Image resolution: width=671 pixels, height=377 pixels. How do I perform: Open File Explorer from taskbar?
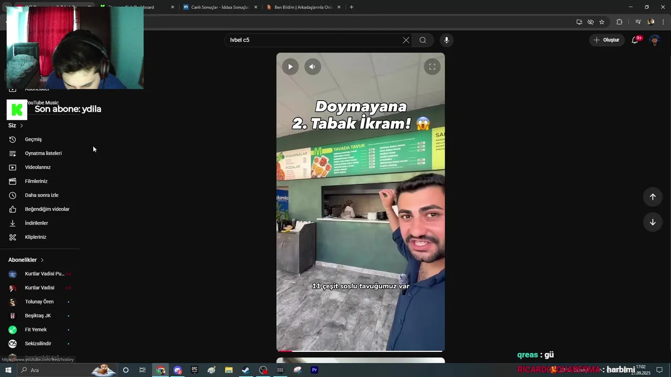pyautogui.click(x=229, y=370)
